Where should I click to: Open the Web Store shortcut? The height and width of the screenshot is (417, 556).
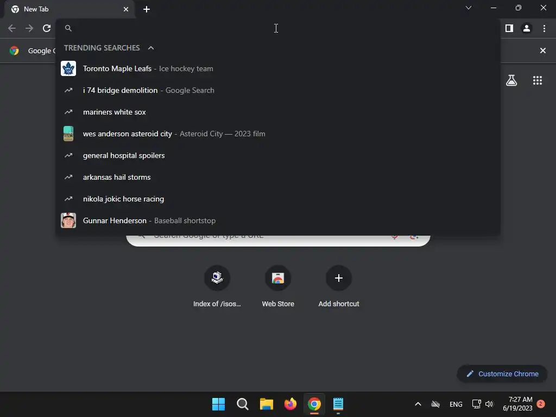278,287
